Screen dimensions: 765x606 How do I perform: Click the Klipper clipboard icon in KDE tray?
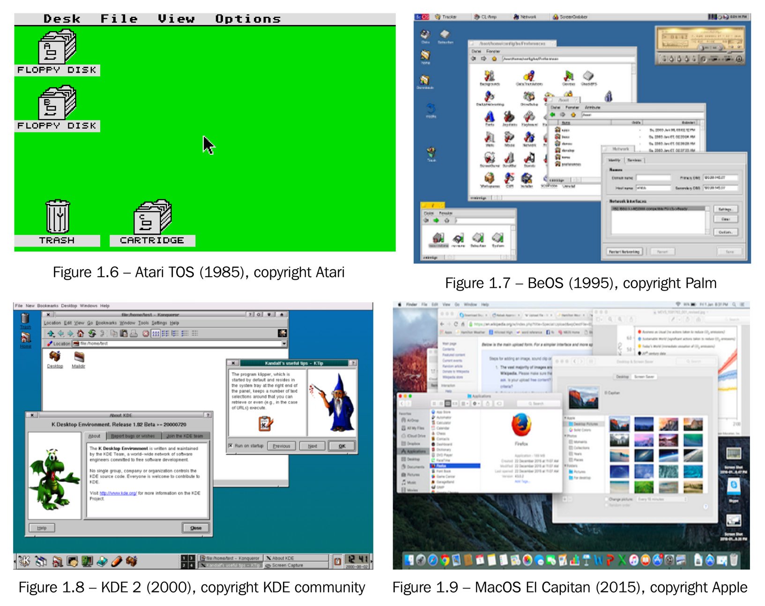[337, 561]
